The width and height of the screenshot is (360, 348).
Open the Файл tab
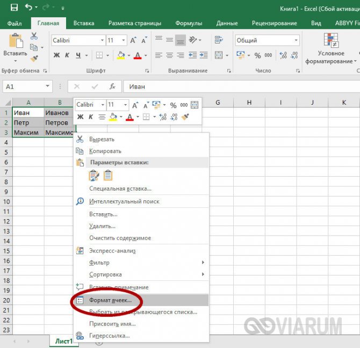(x=15, y=24)
